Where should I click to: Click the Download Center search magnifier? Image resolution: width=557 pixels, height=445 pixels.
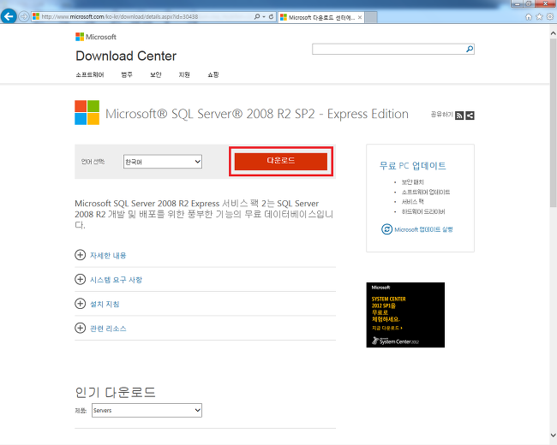click(470, 49)
